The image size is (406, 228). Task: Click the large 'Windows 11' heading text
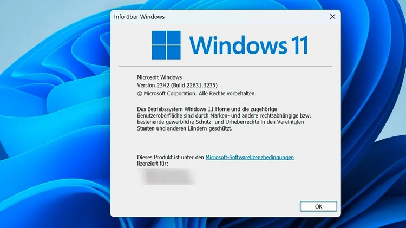tap(248, 45)
